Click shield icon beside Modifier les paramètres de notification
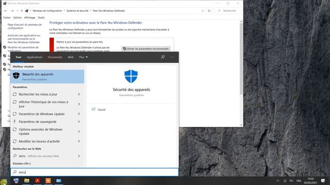The width and height of the screenshot is (330, 185). point(5,47)
